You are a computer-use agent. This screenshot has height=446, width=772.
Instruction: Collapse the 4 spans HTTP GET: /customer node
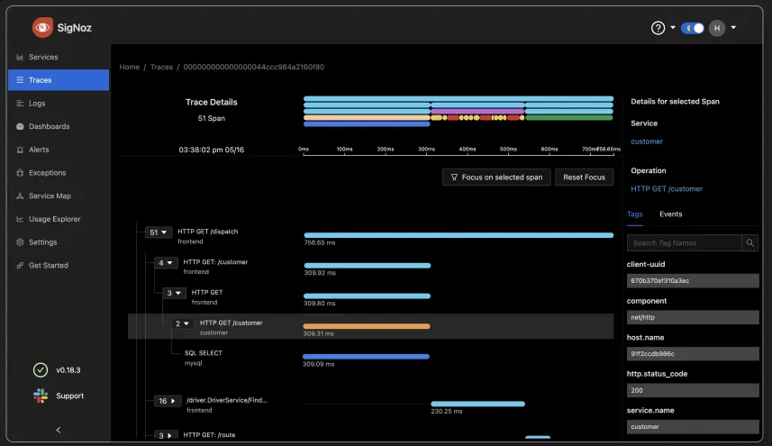coord(166,263)
